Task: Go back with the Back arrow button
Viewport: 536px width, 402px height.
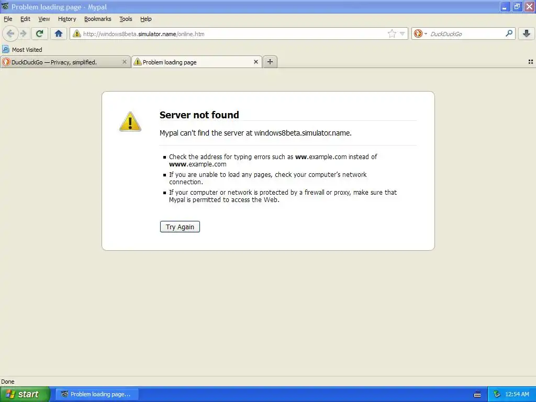Action: coord(10,33)
